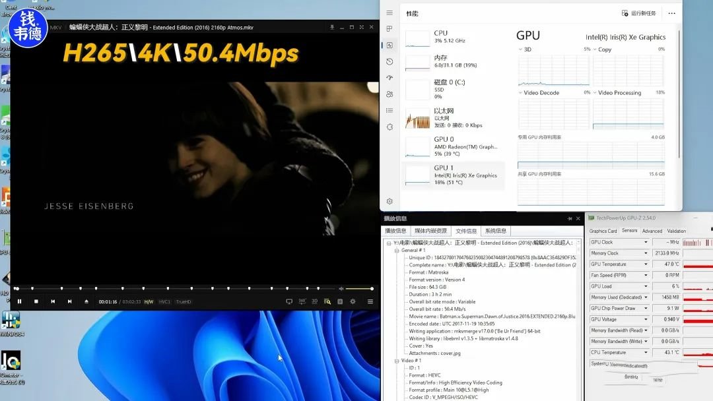713x401 pixels.
Task: Open GPU-Z Sensors tab
Action: tap(629, 231)
